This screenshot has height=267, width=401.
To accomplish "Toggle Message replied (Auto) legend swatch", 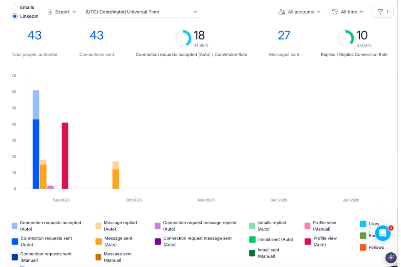I will (x=98, y=226).
